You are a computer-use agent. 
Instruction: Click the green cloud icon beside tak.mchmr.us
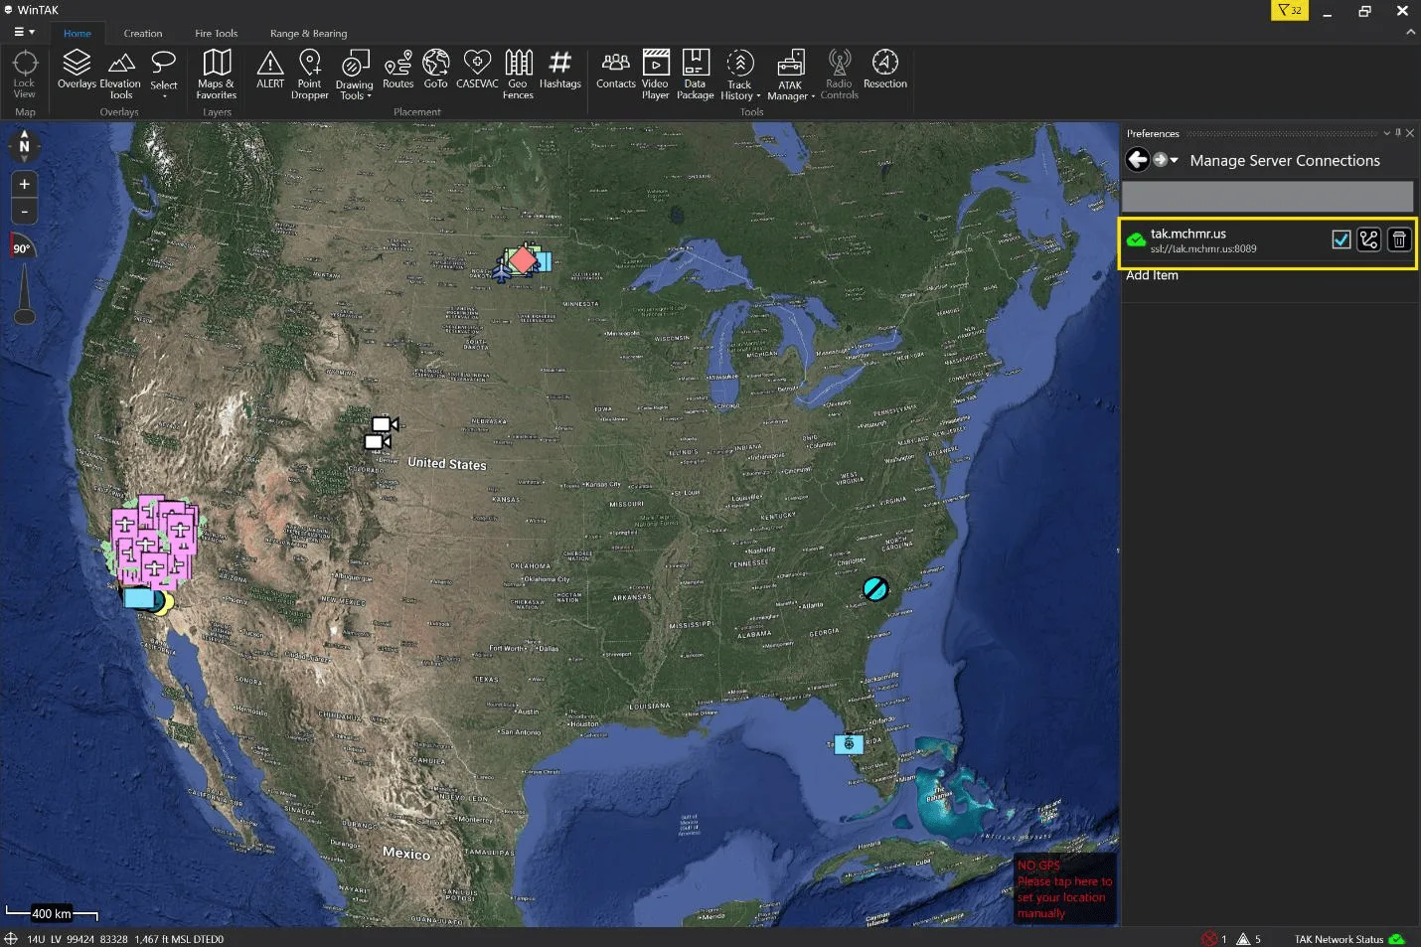tap(1136, 239)
